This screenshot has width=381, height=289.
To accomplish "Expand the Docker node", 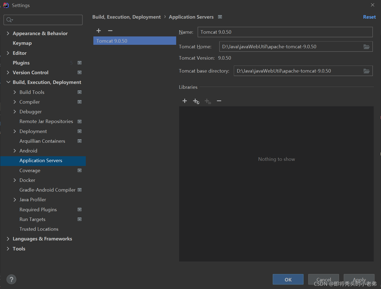I will [15, 180].
